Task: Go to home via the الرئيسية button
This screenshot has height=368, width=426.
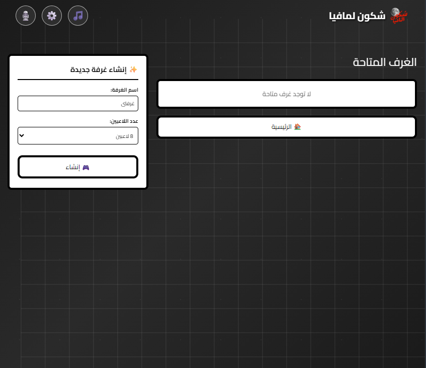Action: click(x=286, y=127)
